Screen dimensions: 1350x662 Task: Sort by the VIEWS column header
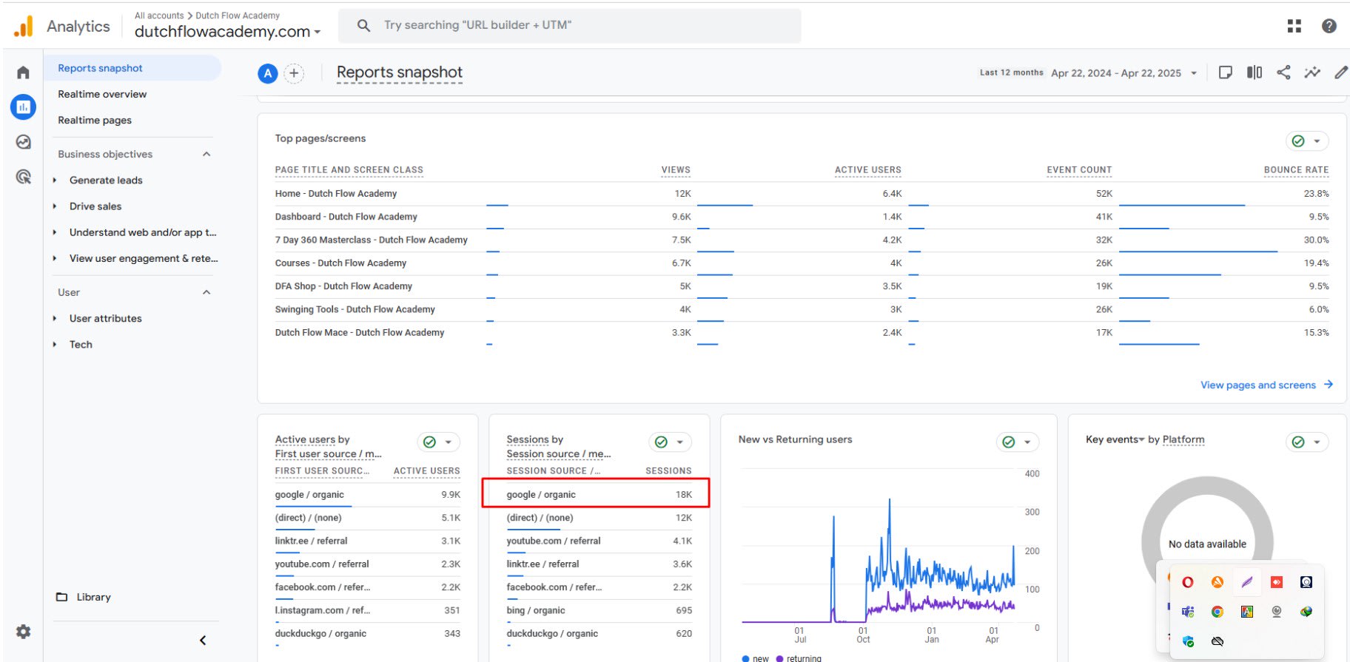point(676,170)
